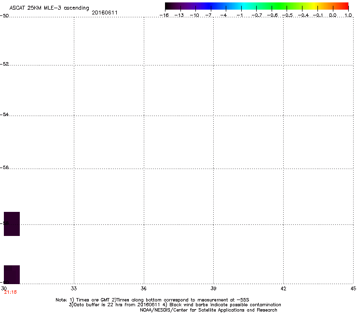
Task: Click the -16 color scale label
Action: 164,15
